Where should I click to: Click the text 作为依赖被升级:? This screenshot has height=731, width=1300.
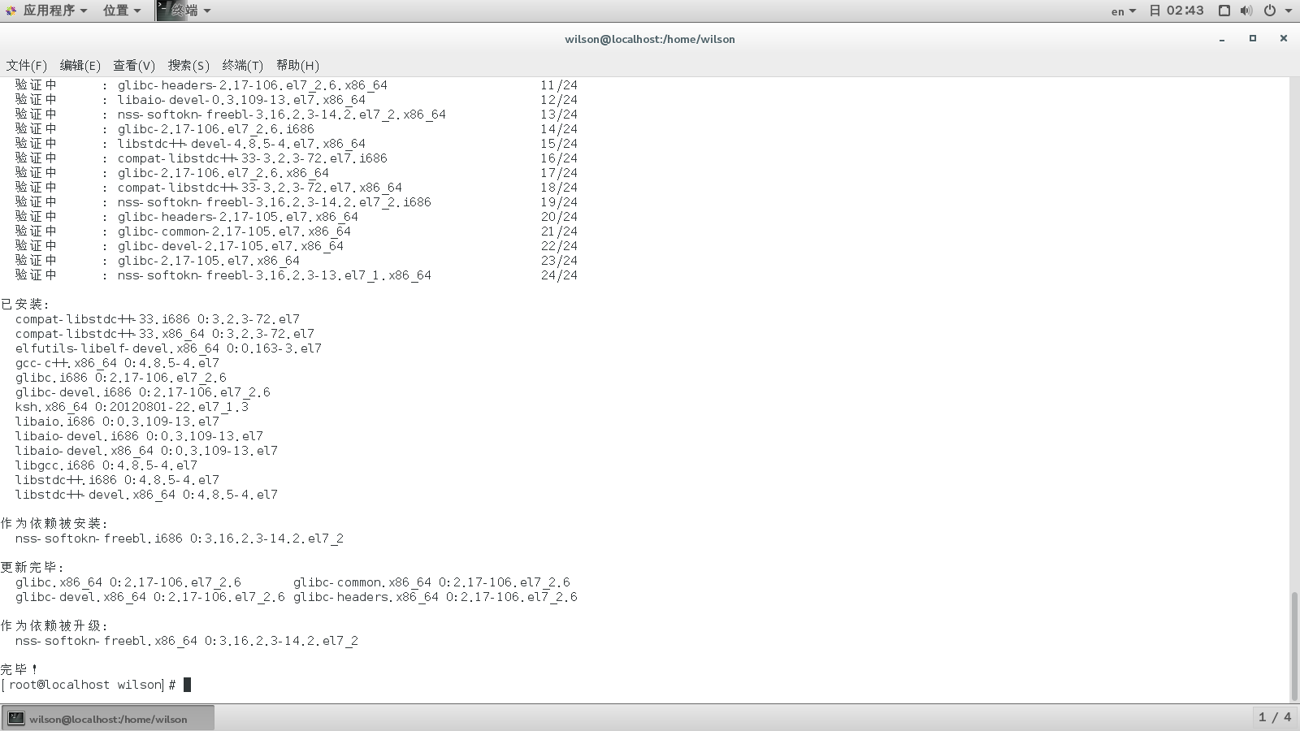tap(54, 626)
